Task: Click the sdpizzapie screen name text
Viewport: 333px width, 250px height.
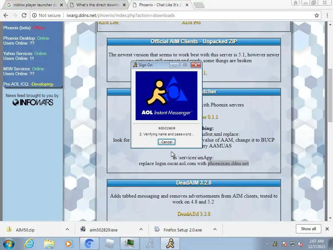Action: coord(167,128)
